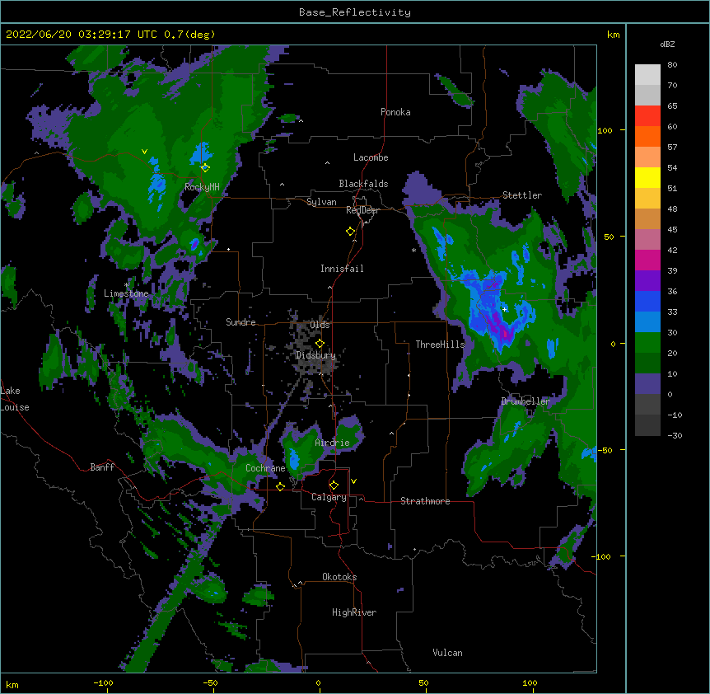The height and width of the screenshot is (694, 710).
Task: Click the asterisk marker above Limestone label
Action: (127, 285)
